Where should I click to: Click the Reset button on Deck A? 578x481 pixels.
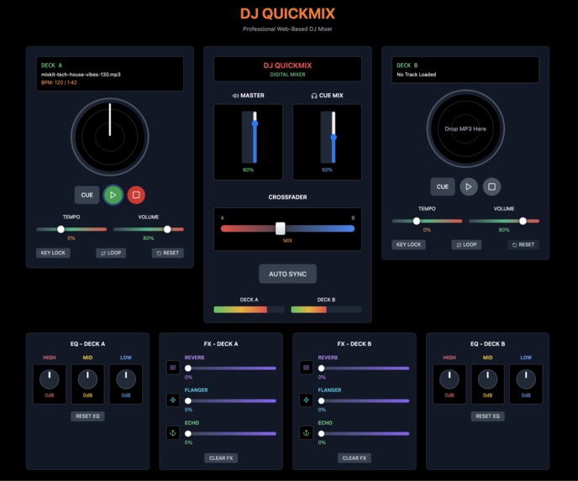click(x=168, y=253)
